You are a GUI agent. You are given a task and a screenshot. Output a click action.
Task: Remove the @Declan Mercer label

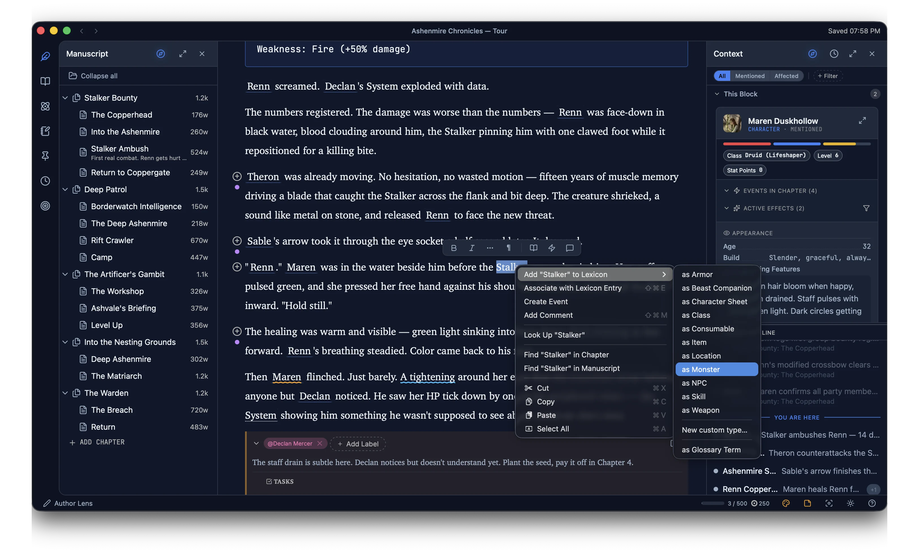coord(319,443)
